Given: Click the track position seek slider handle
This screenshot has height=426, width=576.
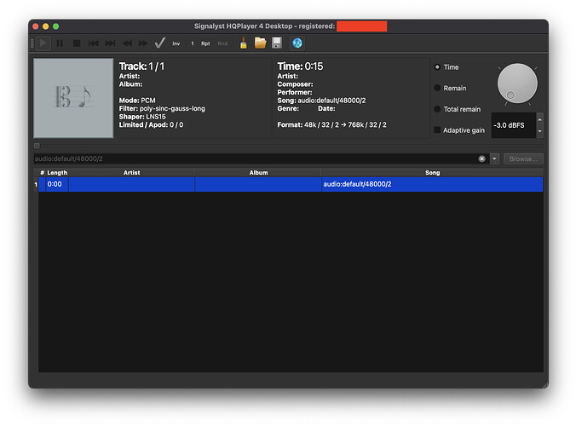Looking at the screenshot, I should 37,146.
